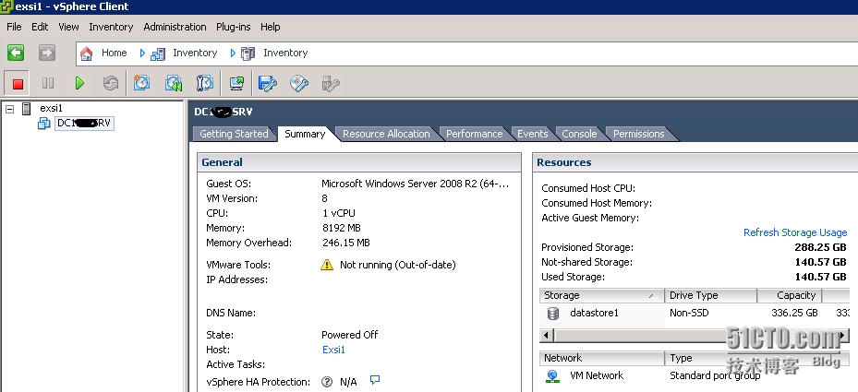Click the Provisioned Storage 288.25 GB value
This screenshot has width=858, height=392.
click(820, 247)
